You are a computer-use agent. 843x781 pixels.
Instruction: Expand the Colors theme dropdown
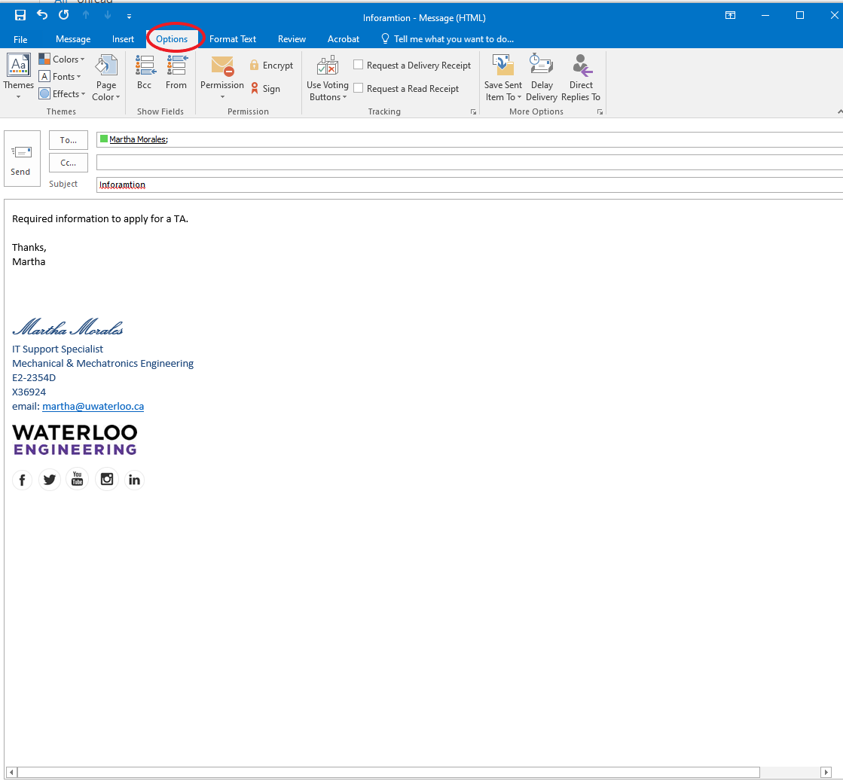click(62, 59)
